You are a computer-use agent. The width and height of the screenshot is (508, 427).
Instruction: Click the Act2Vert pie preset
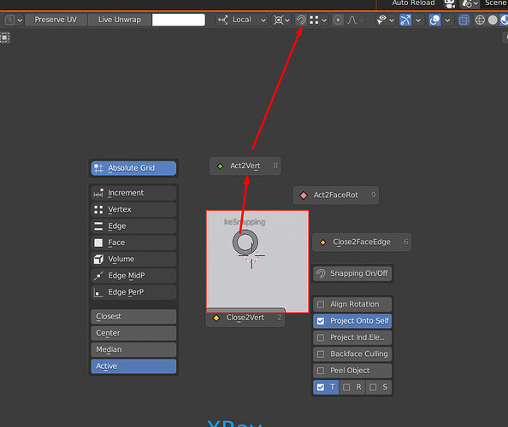point(245,166)
